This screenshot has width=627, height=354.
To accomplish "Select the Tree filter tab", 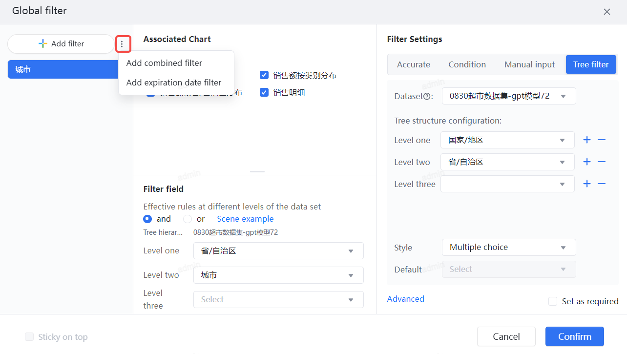I will point(591,64).
